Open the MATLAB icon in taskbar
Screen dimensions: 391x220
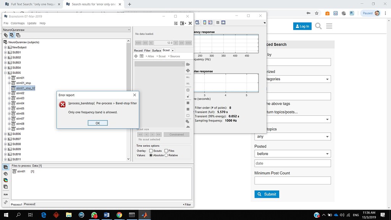pyautogui.click(x=145, y=215)
